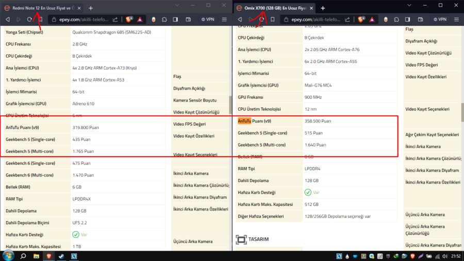
Task: Open the hamburger menu in Omix window
Action: pyautogui.click(x=457, y=20)
